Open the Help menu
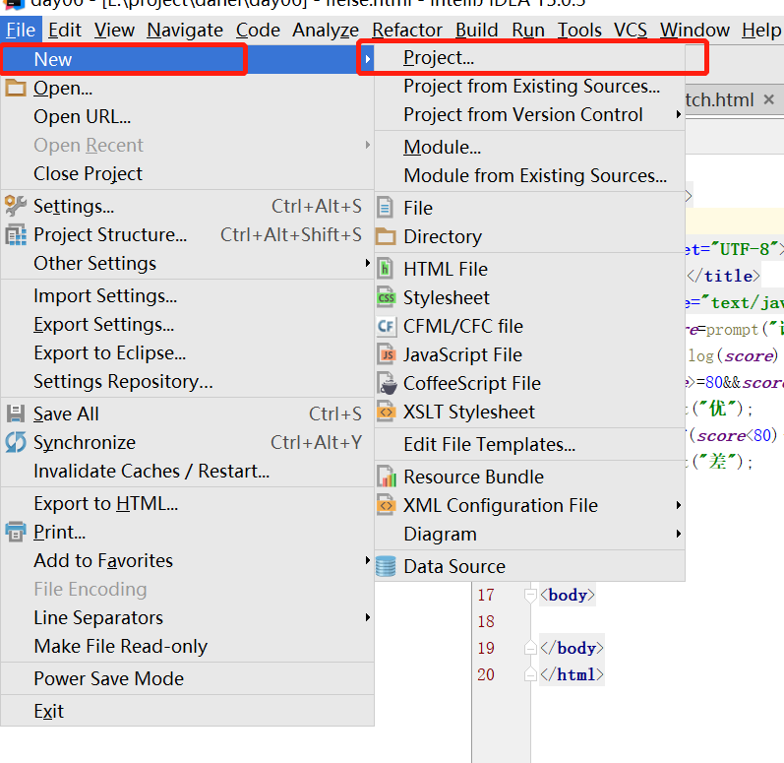 (761, 30)
